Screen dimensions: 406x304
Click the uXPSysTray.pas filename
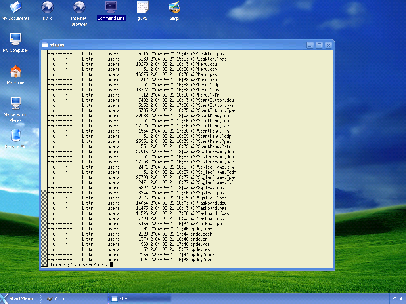coord(207,193)
